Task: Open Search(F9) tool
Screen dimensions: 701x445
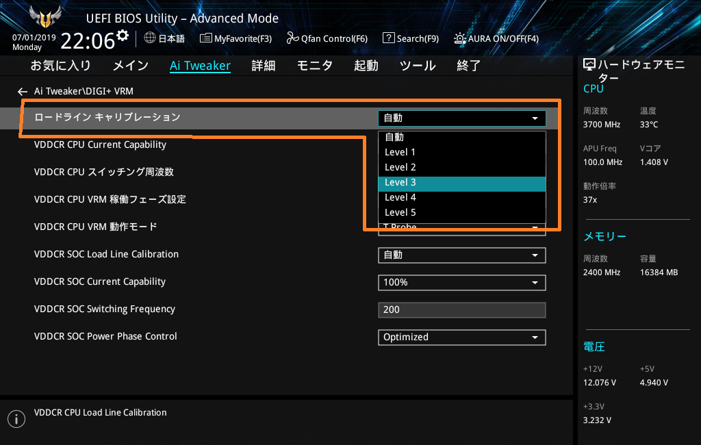Action: coord(411,38)
